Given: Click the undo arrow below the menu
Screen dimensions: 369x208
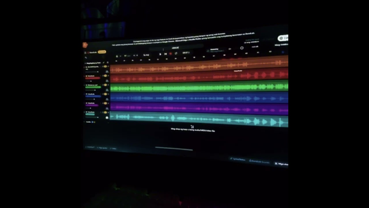Looking at the screenshot, I should [86, 58].
